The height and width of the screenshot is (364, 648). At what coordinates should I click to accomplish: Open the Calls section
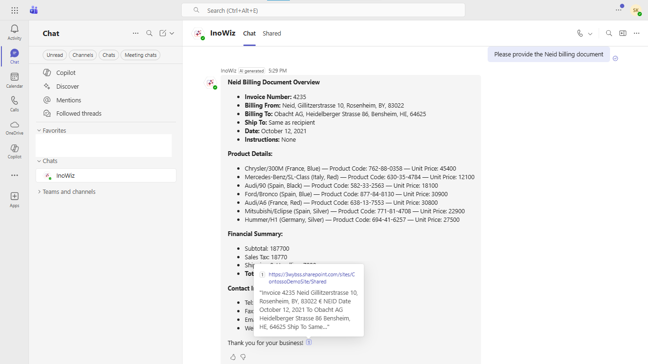pyautogui.click(x=14, y=103)
